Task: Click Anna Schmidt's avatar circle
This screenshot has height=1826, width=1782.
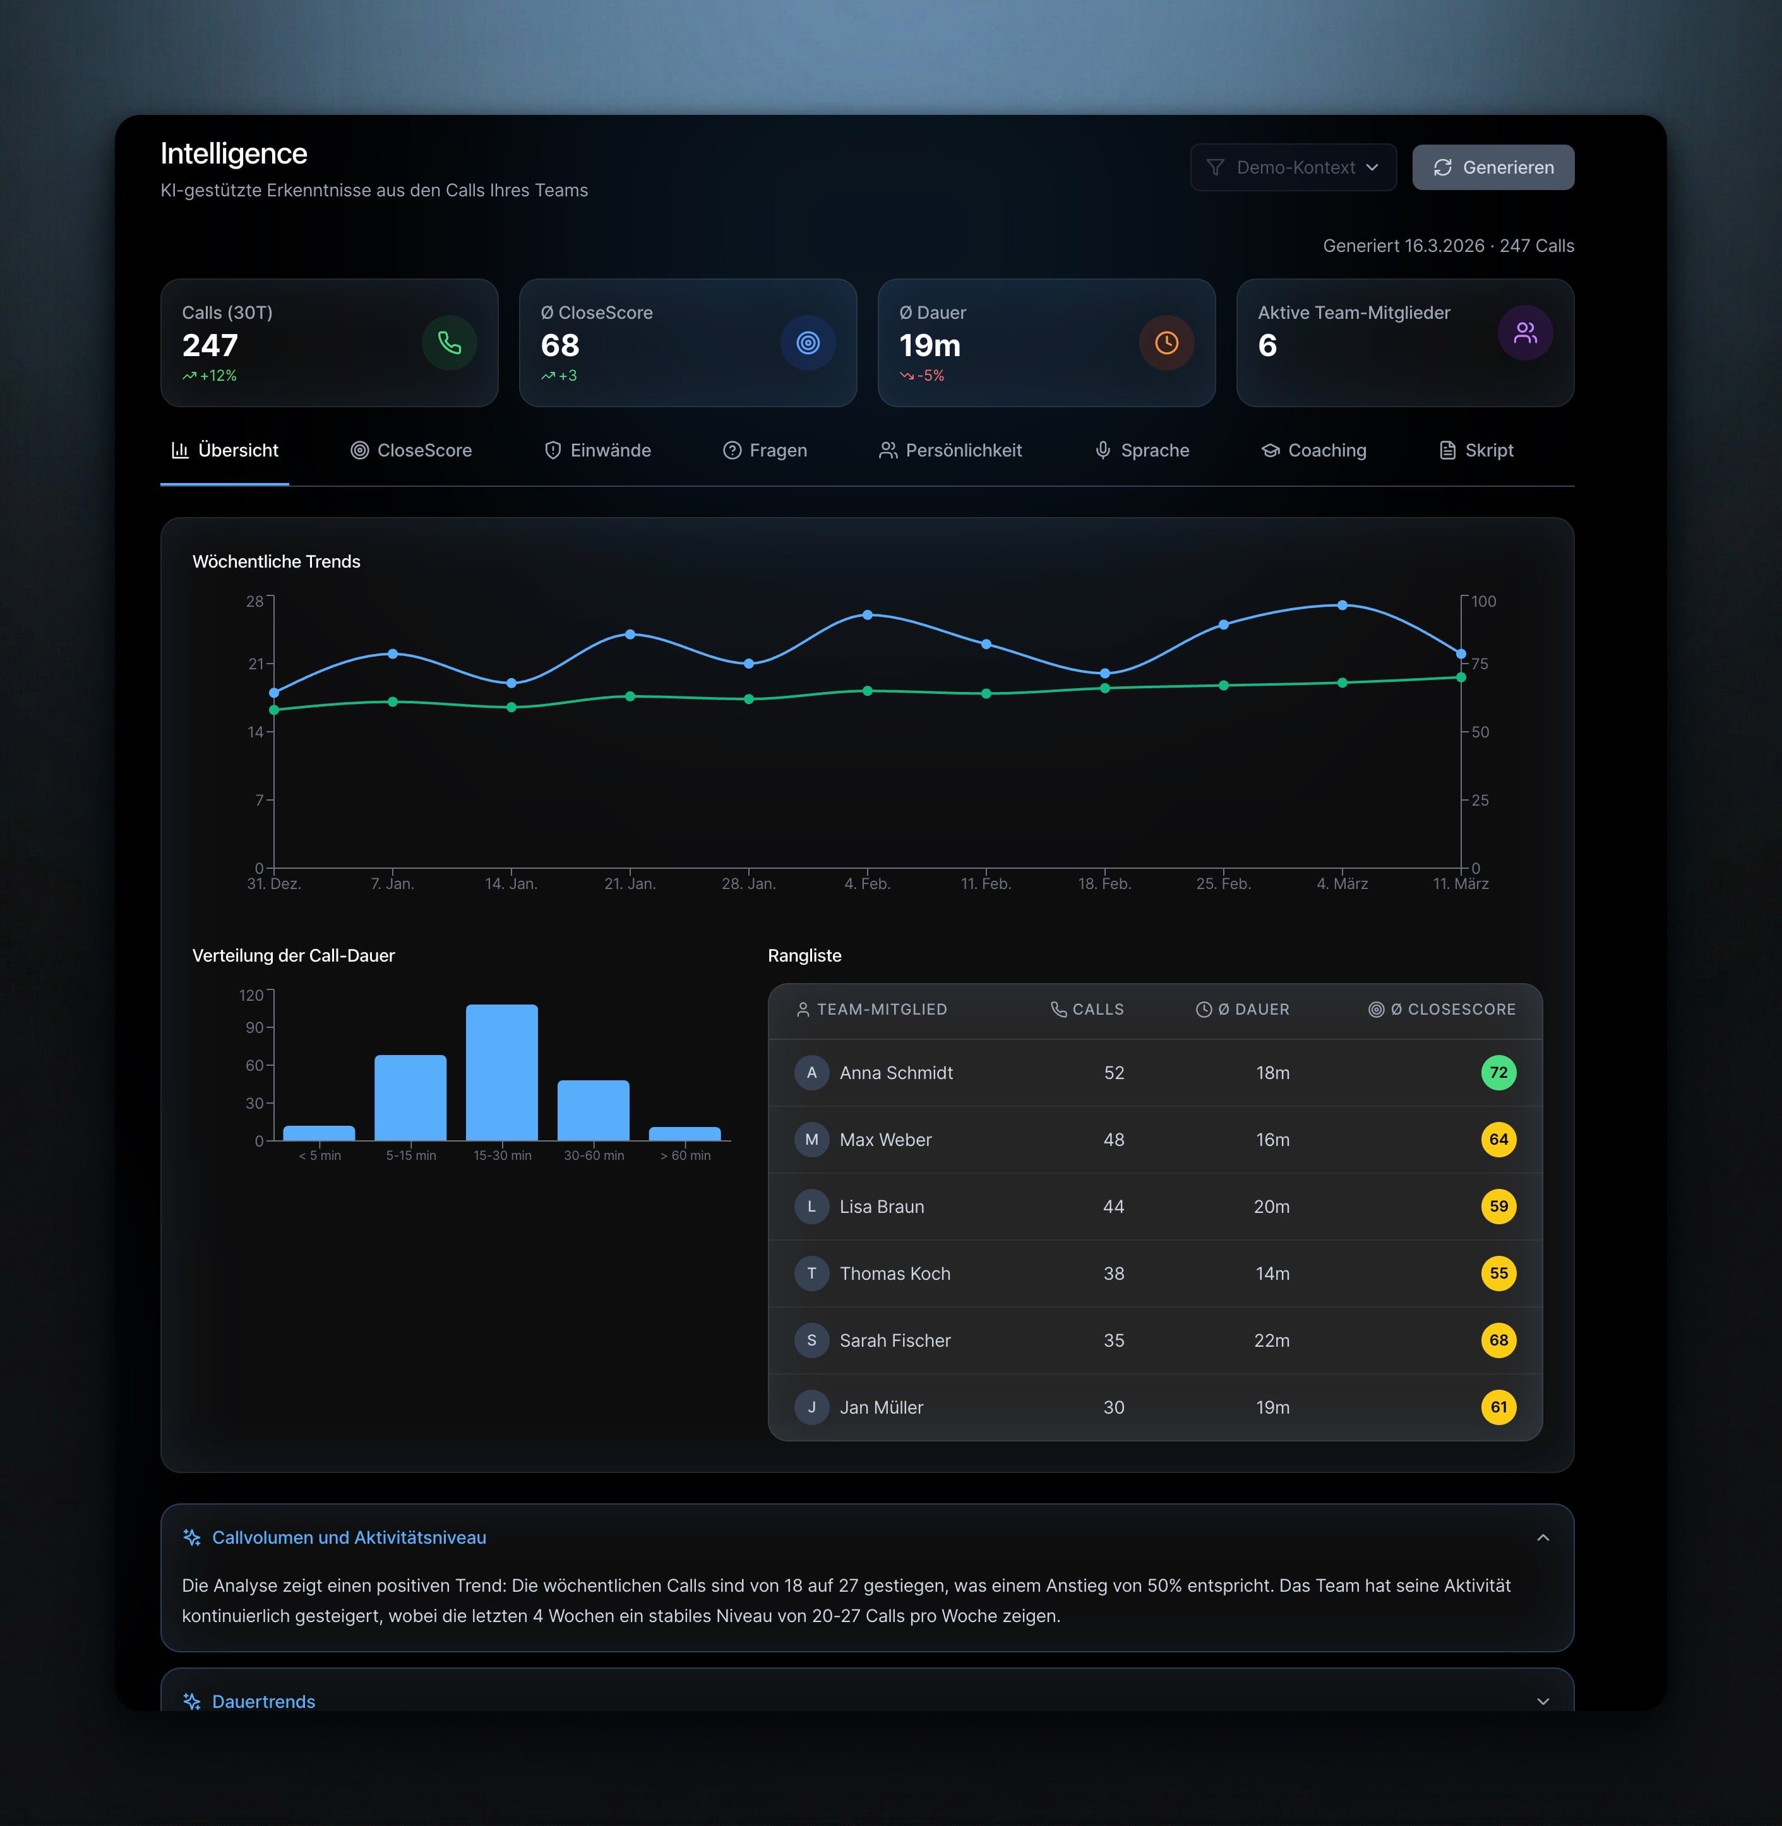Action: 811,1073
